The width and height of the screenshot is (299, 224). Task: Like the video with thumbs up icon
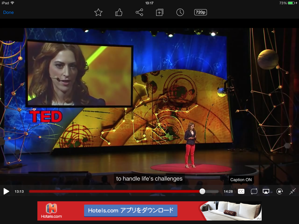click(x=119, y=12)
